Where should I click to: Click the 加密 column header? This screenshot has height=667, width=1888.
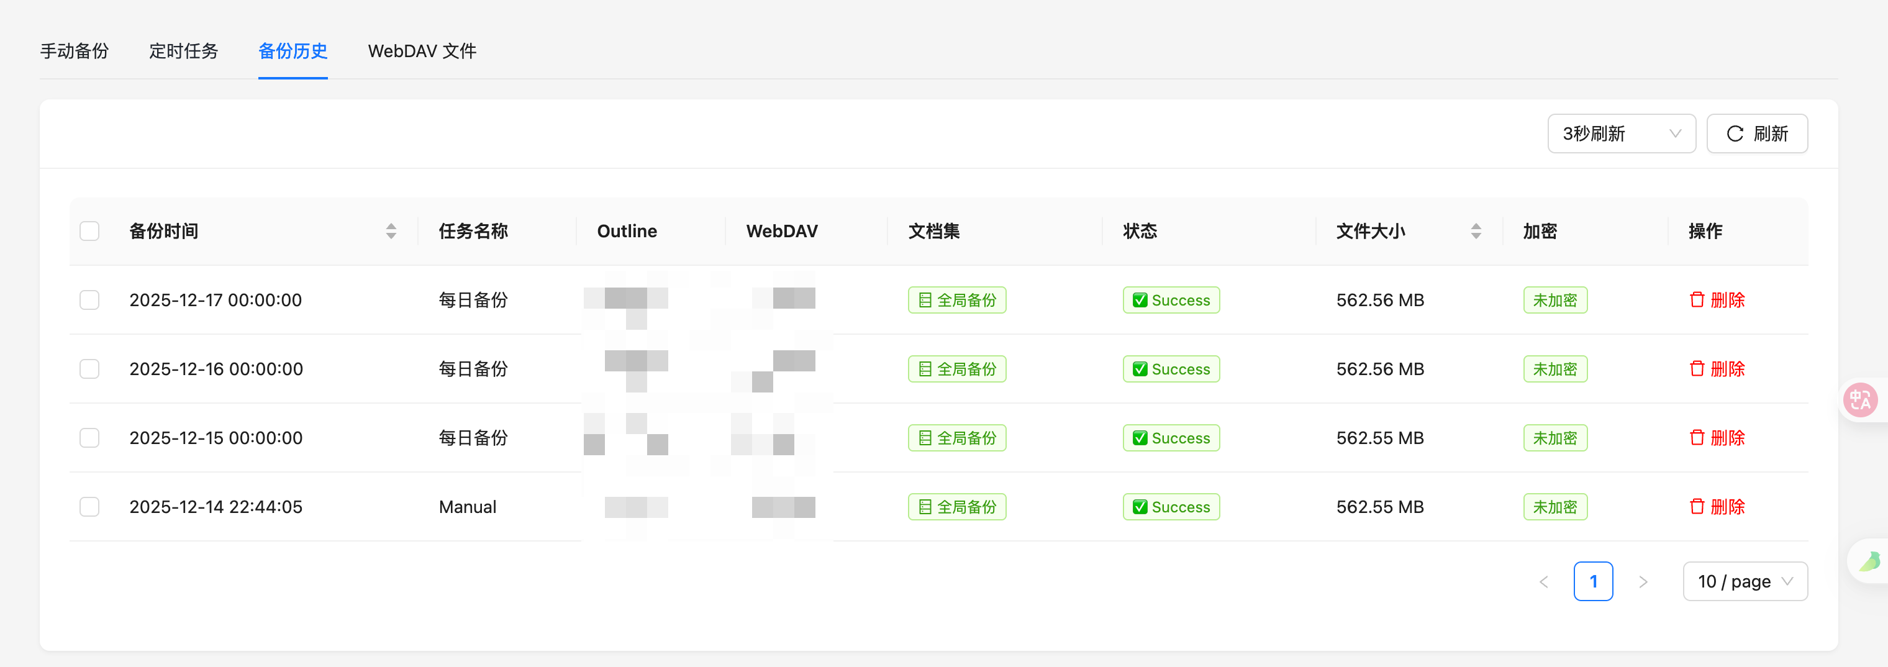[1540, 231]
